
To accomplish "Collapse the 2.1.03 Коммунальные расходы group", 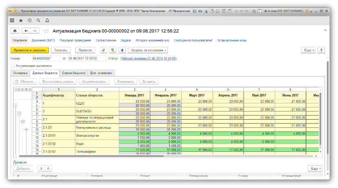I will coord(26,130).
